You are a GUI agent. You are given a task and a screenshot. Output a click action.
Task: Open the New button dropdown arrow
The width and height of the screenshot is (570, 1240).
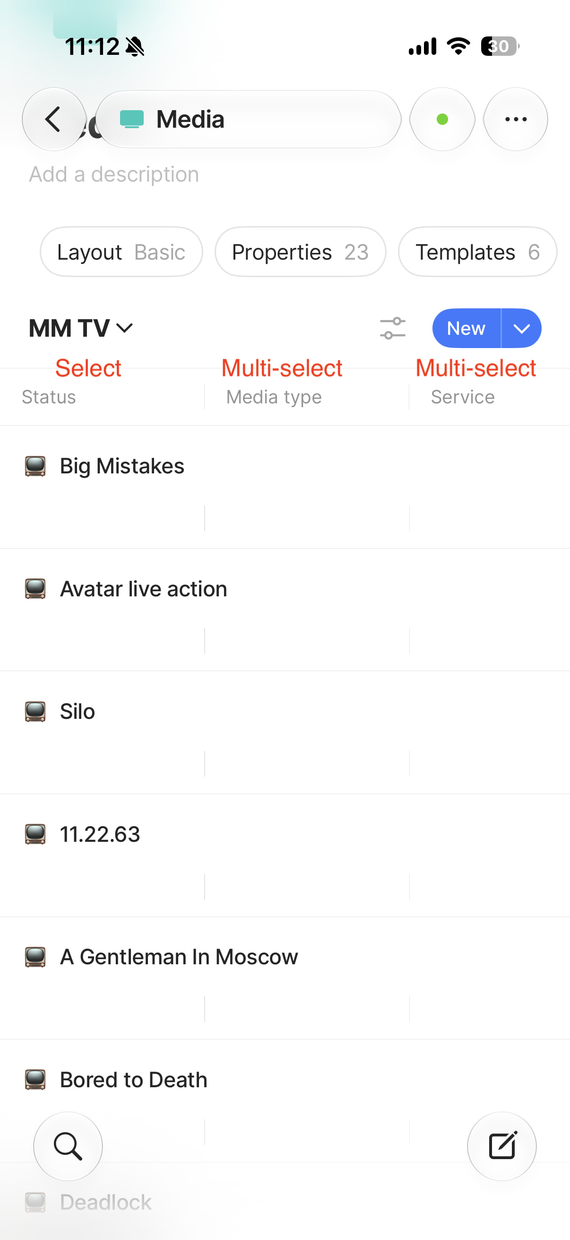pyautogui.click(x=521, y=328)
